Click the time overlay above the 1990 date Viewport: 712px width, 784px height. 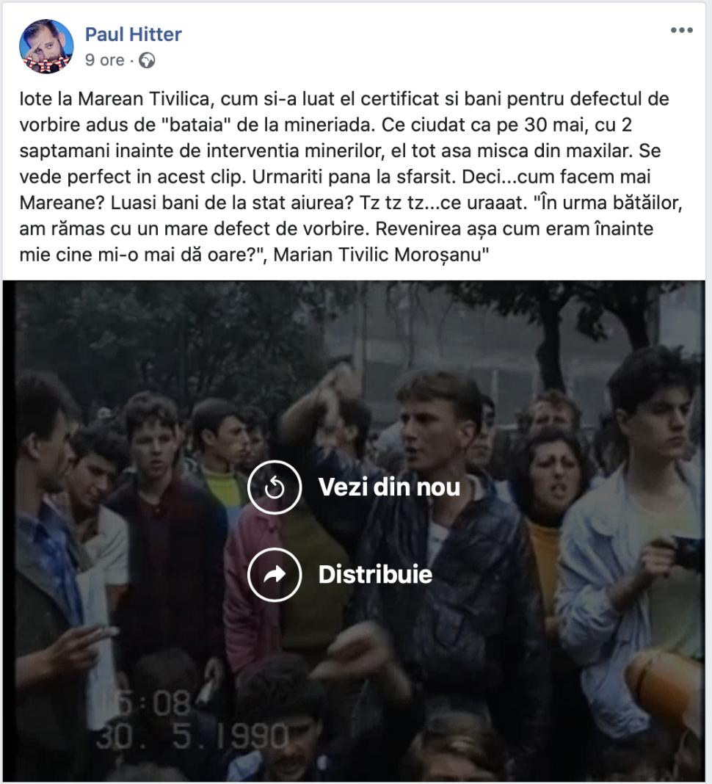[x=154, y=703]
